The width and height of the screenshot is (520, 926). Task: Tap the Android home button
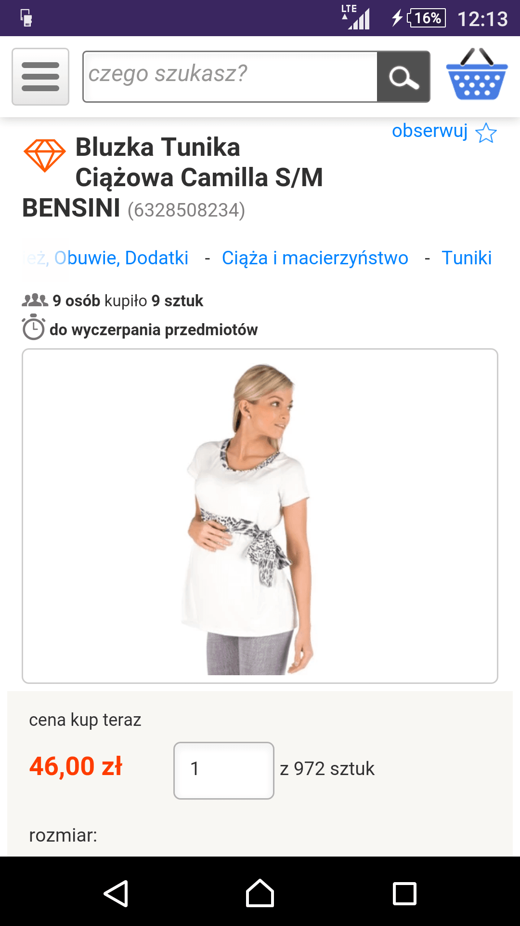[x=260, y=893]
